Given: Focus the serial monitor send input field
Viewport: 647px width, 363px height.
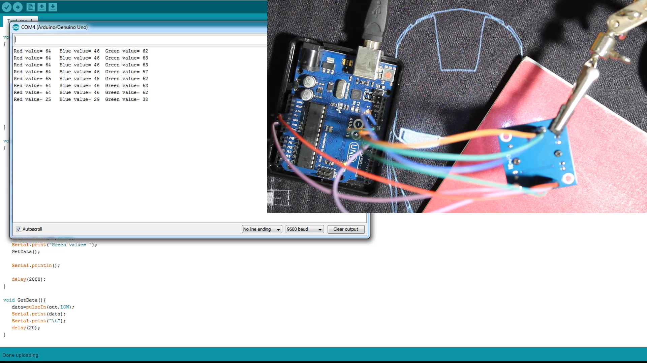Looking at the screenshot, I should (x=140, y=39).
